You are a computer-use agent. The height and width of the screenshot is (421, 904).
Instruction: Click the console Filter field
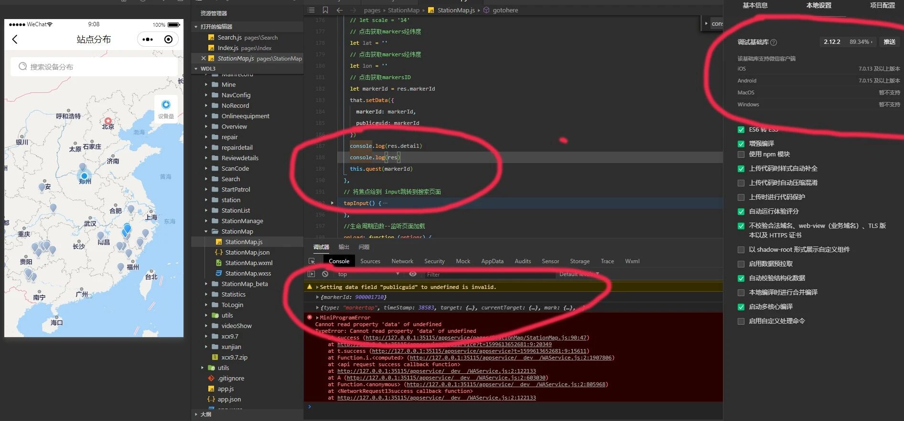(x=490, y=274)
